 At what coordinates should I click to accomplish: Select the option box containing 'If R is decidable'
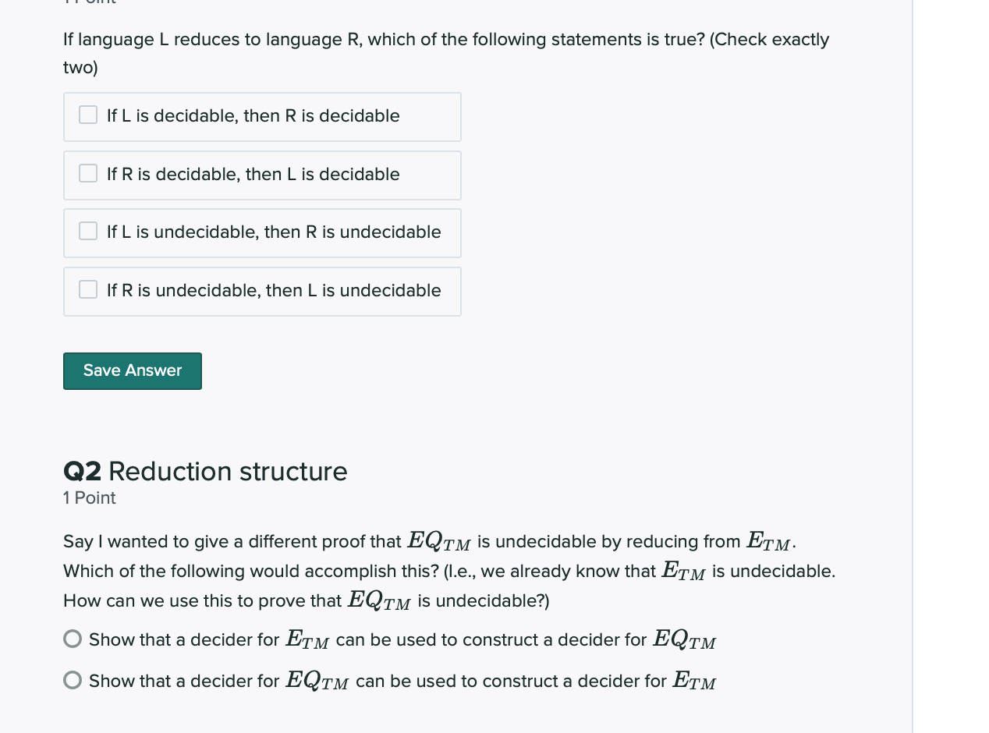coord(262,175)
